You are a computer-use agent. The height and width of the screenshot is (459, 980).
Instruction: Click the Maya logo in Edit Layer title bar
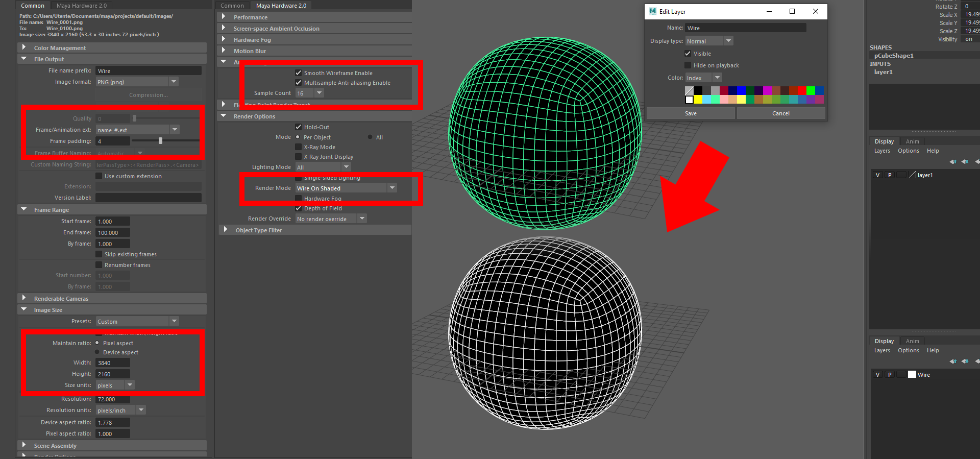pos(652,11)
